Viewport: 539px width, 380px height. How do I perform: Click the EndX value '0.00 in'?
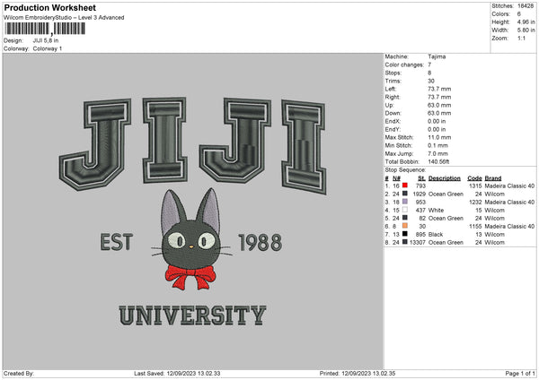(437, 121)
